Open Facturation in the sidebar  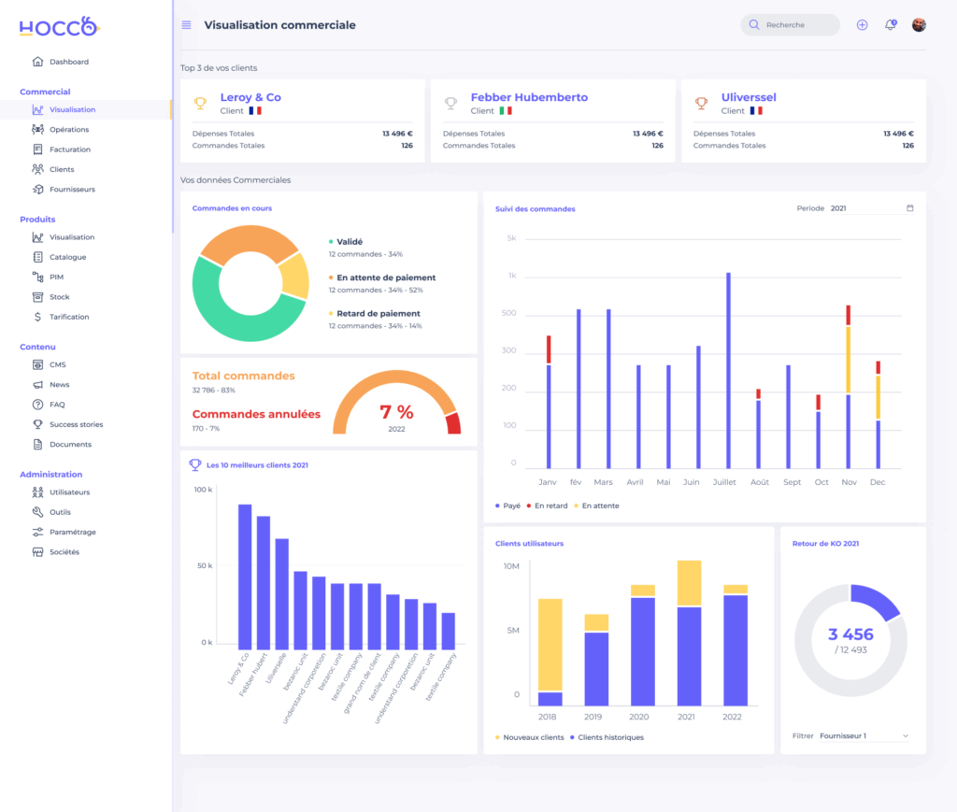[x=69, y=150]
